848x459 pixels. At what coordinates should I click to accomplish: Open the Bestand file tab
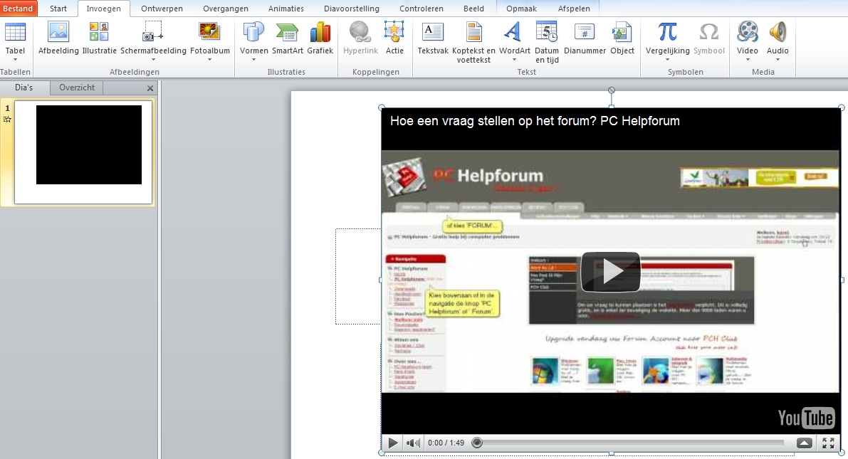[x=18, y=9]
